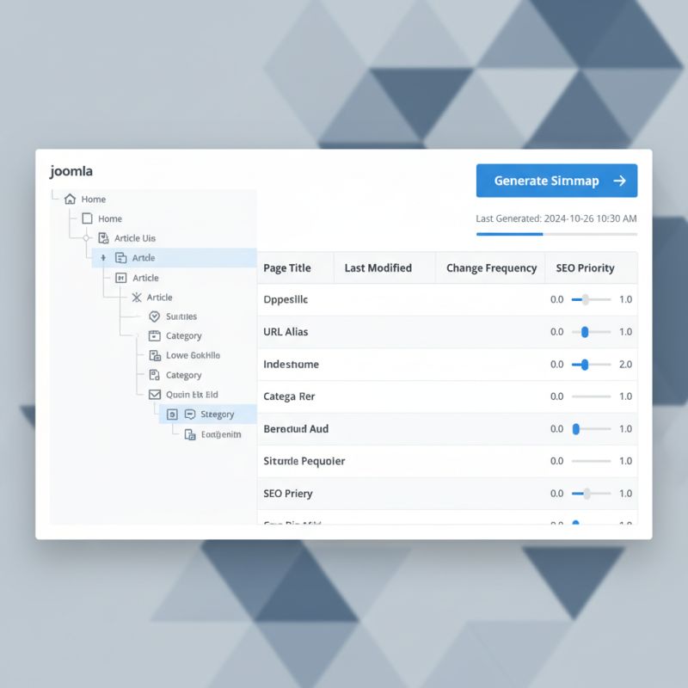Image resolution: width=688 pixels, height=688 pixels.
Task: Click the document icon beside Artde
Action: (120, 257)
